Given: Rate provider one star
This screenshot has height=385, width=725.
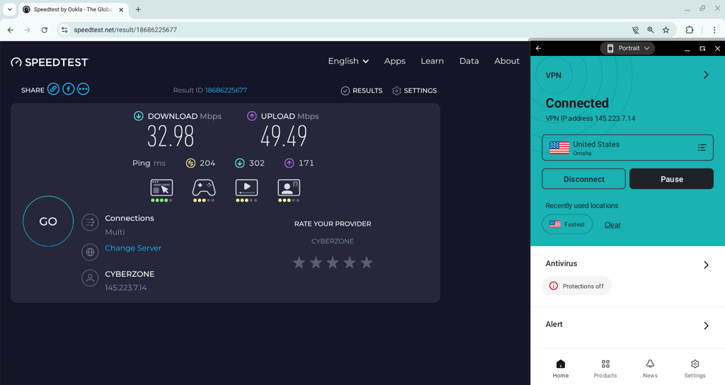Looking at the screenshot, I should 299,263.
